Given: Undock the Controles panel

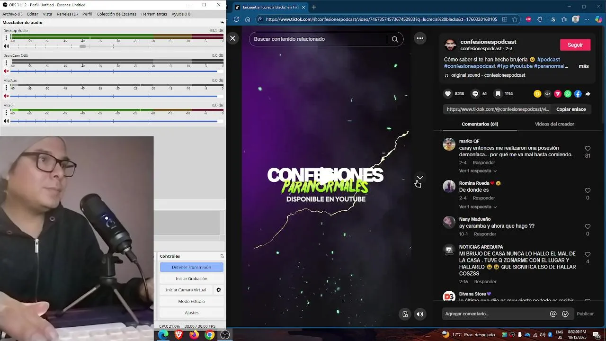Looking at the screenshot, I should pyautogui.click(x=222, y=256).
